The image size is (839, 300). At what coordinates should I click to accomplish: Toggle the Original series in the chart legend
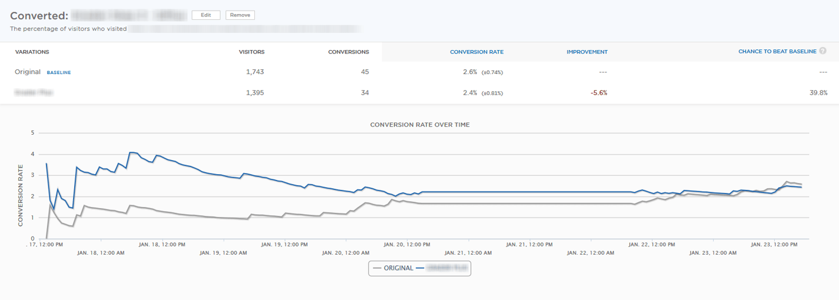coord(398,268)
